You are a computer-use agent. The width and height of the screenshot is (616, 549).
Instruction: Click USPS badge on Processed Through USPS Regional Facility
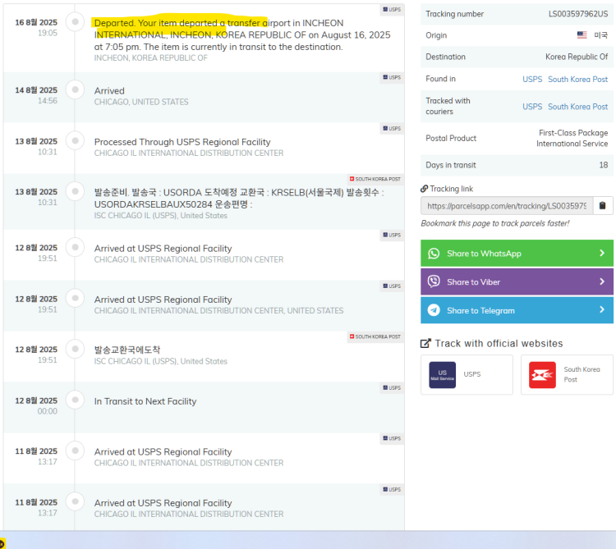point(392,128)
